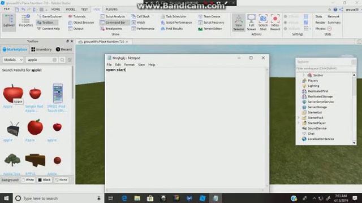
Task: Open the Models category dropdown
Action: 13,60
